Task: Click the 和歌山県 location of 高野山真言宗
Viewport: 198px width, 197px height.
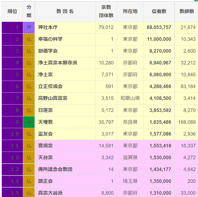Action: pyautogui.click(x=130, y=98)
